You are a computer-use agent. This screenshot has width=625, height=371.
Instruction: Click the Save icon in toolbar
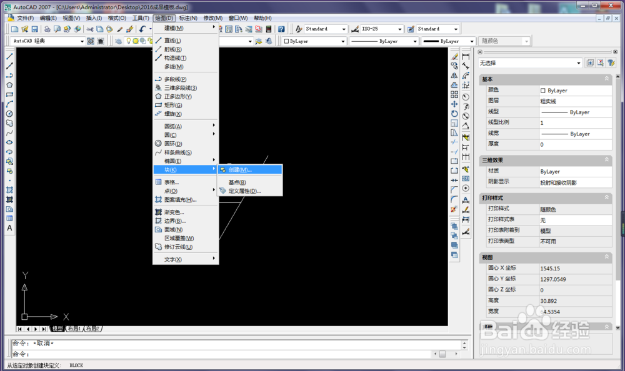click(34, 29)
